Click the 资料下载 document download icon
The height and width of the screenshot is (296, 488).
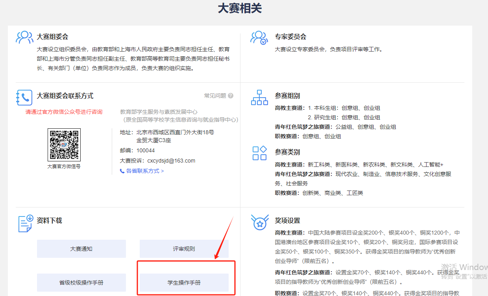tap(26, 223)
